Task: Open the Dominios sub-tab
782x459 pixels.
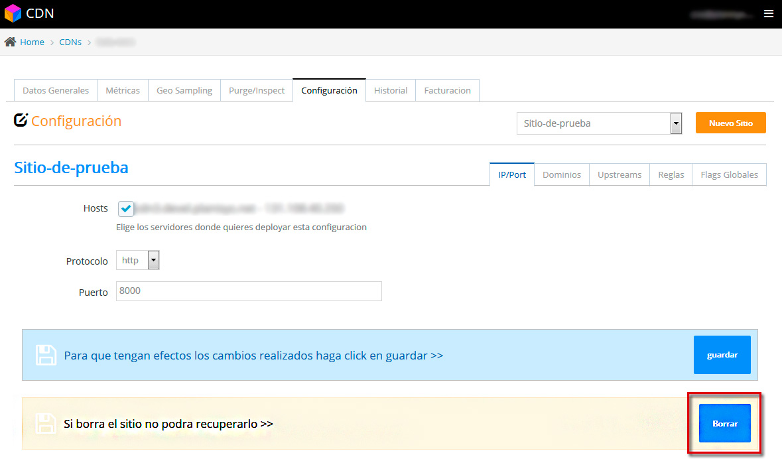Action: click(x=562, y=174)
